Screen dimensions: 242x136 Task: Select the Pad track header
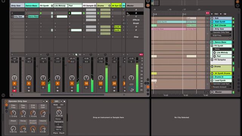pyautogui.click(x=75, y=6)
